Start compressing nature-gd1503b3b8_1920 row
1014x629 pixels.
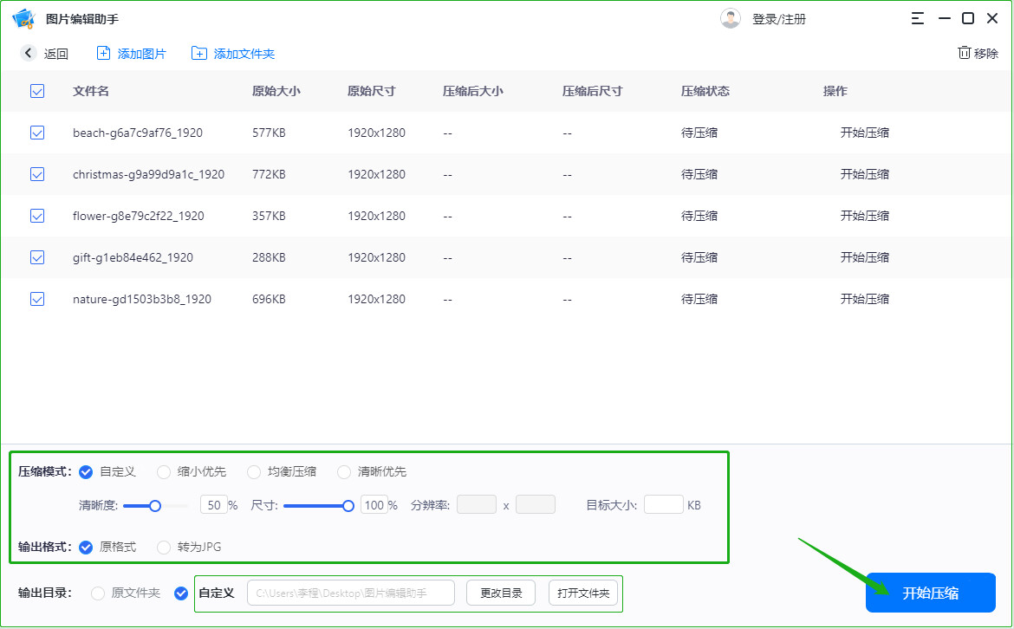[x=865, y=299]
